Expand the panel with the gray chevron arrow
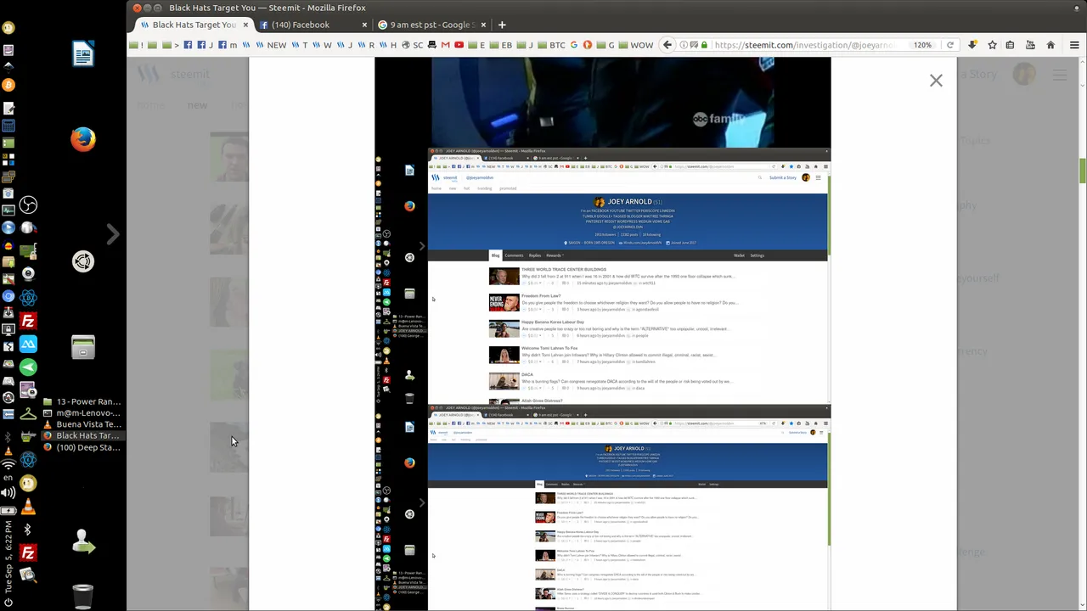The image size is (1087, 611). point(112,233)
